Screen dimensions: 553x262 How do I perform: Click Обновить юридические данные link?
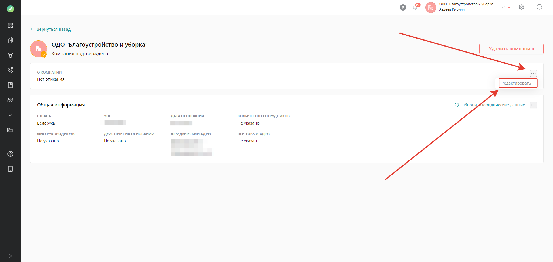[490, 105]
